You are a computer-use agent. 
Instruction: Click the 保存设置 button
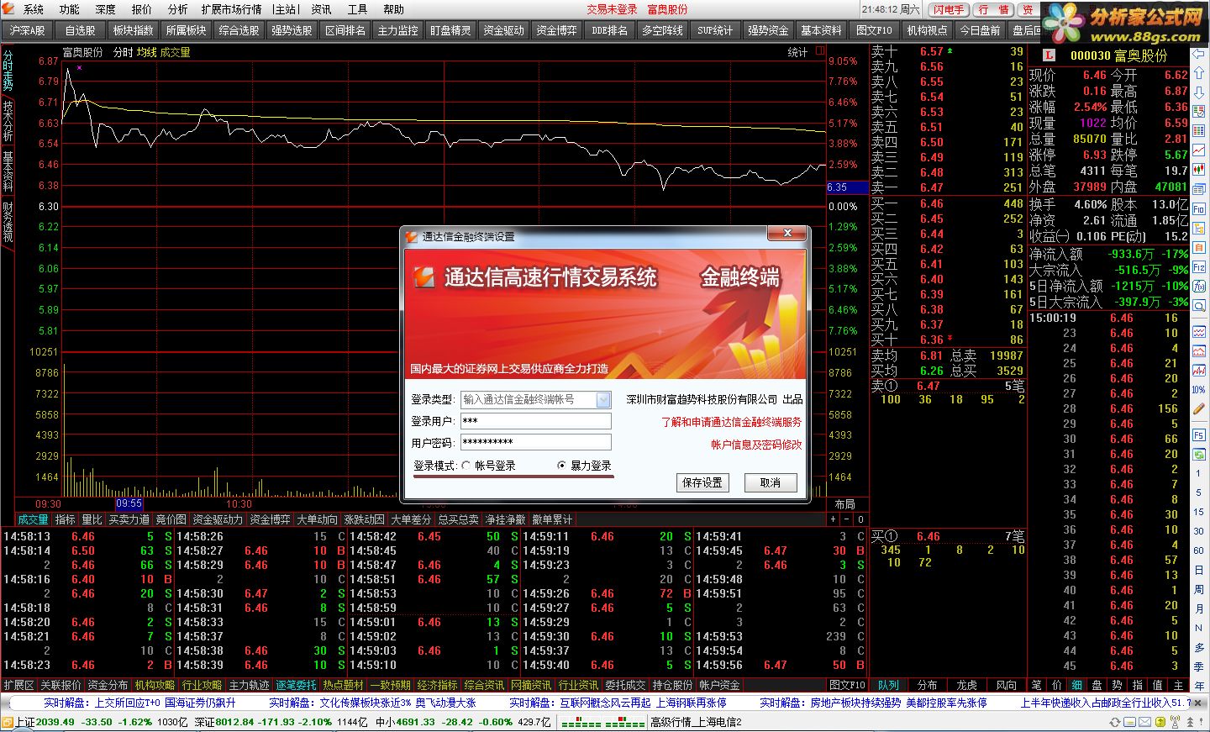[x=702, y=482]
